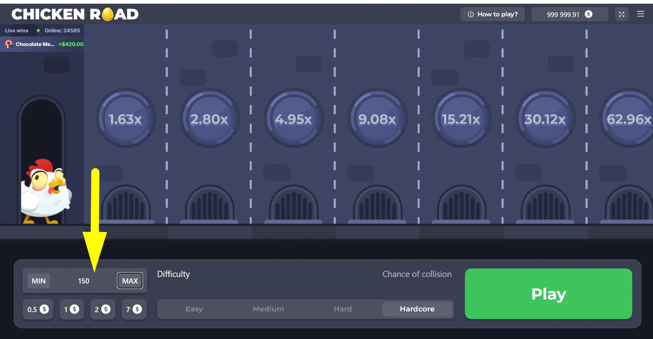Open How to play? help
This screenshot has height=339, width=653.
[x=493, y=14]
